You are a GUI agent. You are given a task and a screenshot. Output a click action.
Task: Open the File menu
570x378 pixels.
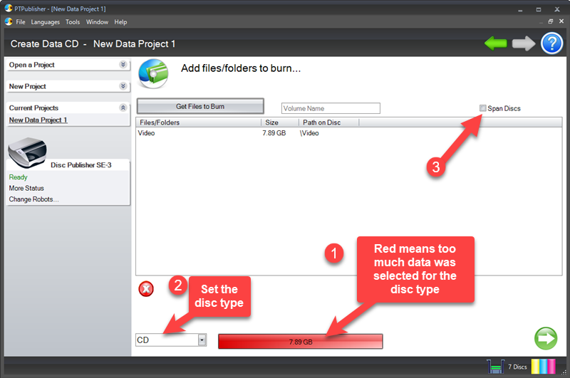(21, 22)
